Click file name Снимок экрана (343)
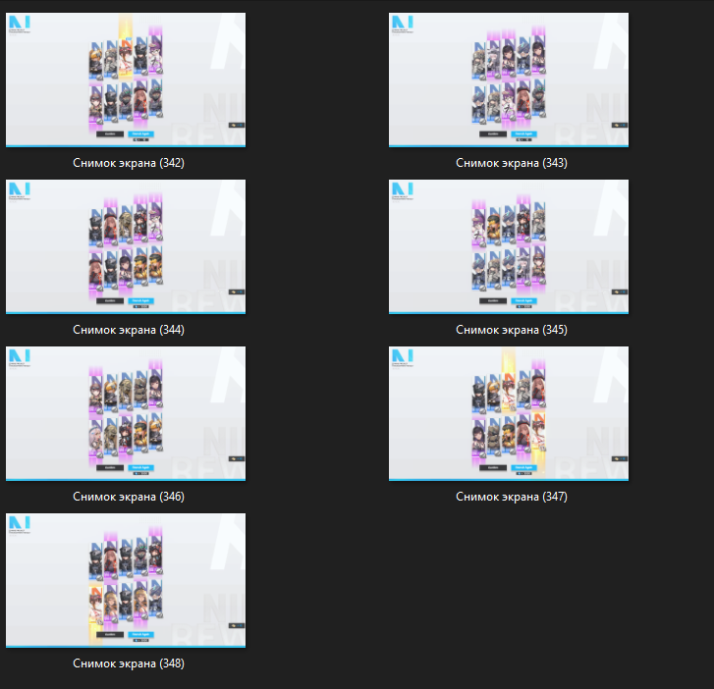Screen dimensions: 714x689 tap(512, 163)
